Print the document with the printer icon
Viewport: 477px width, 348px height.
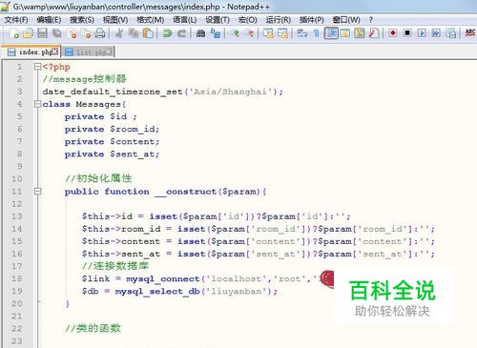point(100,33)
